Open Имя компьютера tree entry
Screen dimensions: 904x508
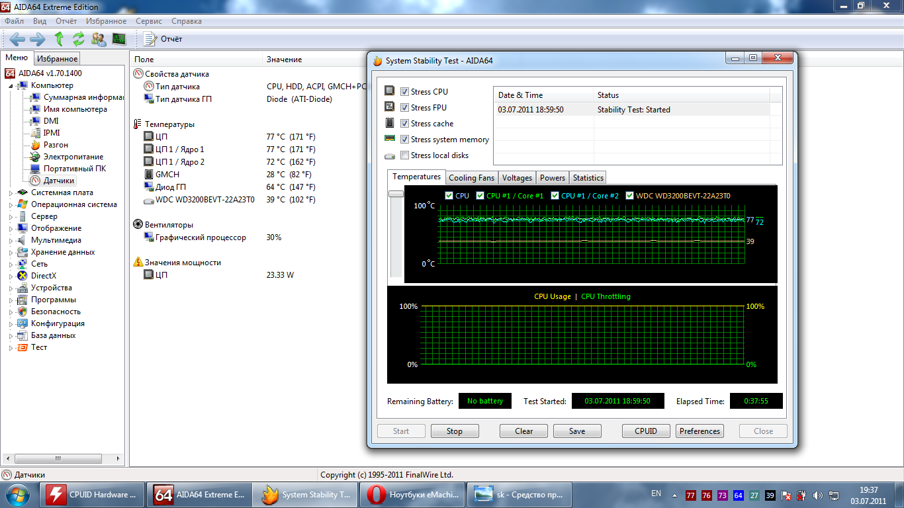(75, 109)
